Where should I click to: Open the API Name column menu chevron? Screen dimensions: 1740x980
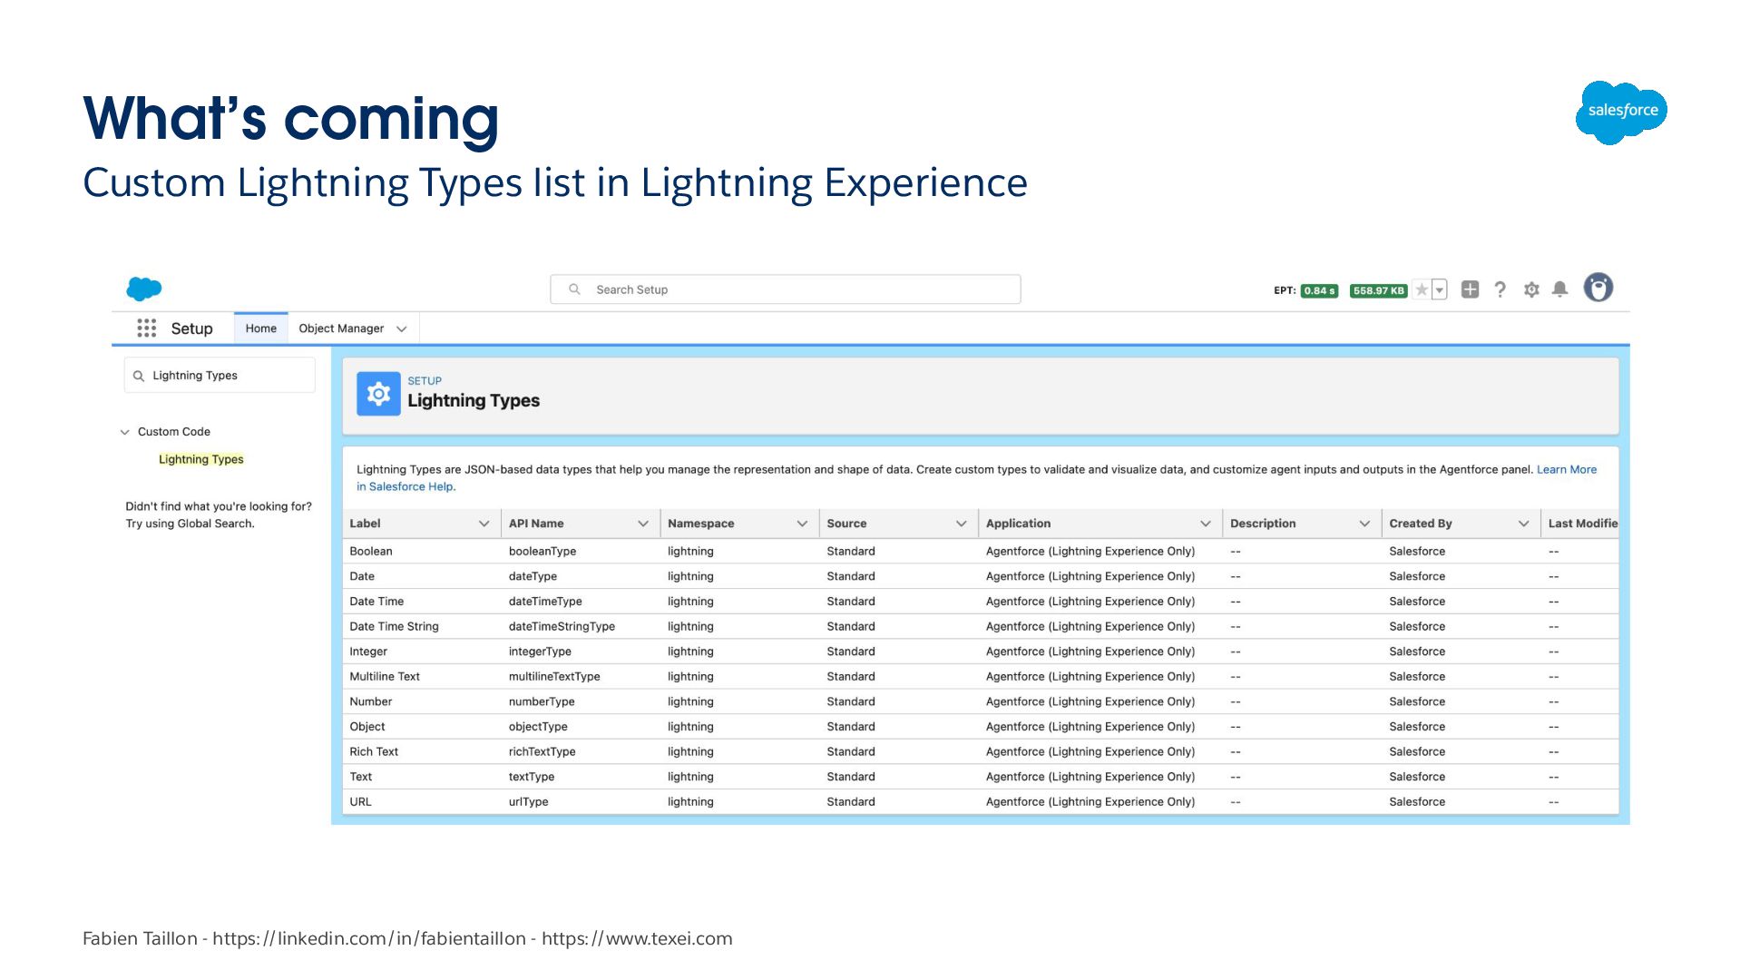point(642,524)
